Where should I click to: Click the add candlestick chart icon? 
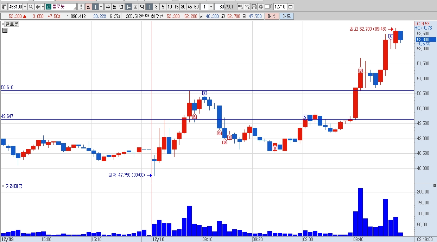click(240, 7)
